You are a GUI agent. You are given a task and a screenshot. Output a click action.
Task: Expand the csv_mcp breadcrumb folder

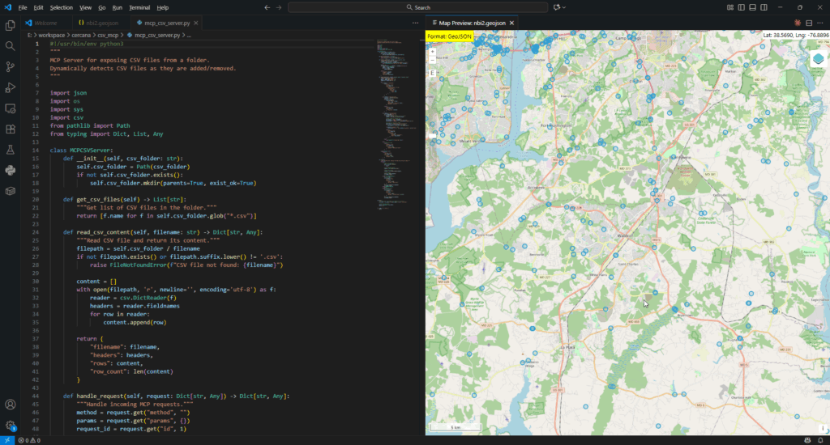tap(108, 36)
